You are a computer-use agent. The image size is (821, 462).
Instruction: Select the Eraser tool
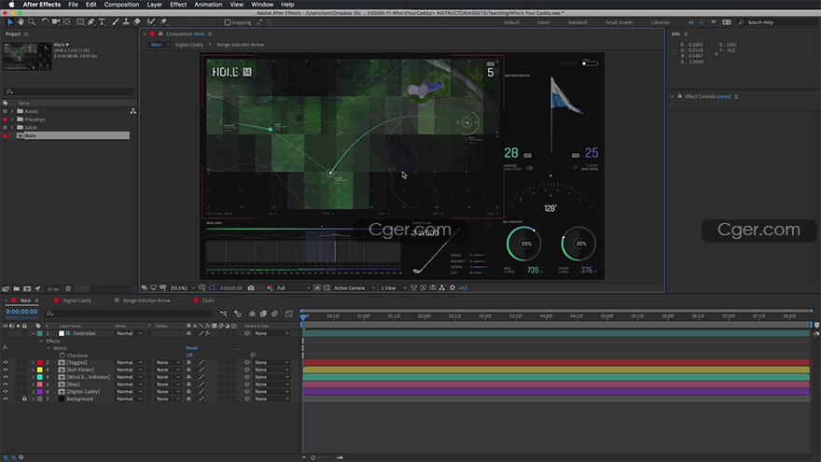point(137,22)
